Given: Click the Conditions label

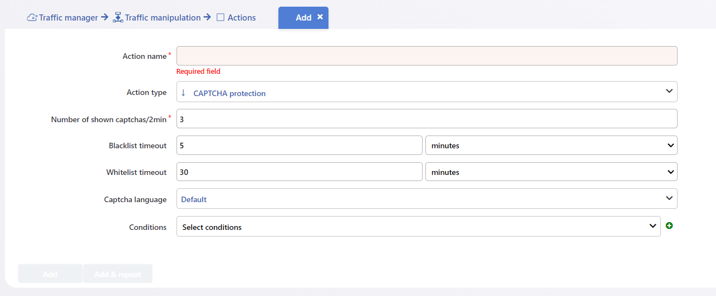Looking at the screenshot, I should [x=148, y=227].
